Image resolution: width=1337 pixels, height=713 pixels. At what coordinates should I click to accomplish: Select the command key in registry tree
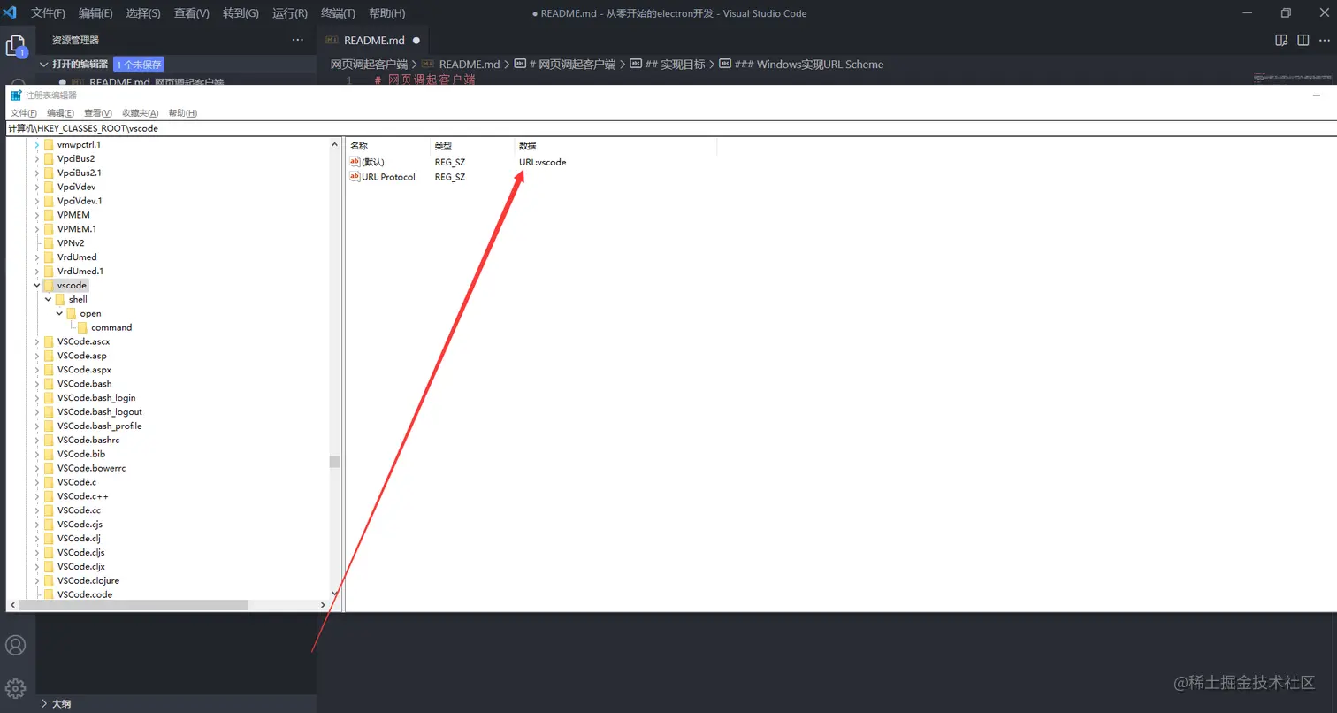[x=111, y=327]
